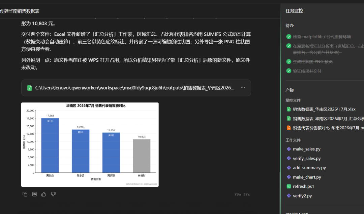Click the 黄俊杰 bar in the chart

click(x=50, y=145)
